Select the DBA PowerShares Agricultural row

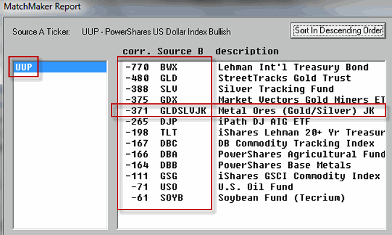(x=251, y=154)
